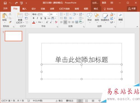Image resolution: width=140 pixels, height=103 pixels.
Task: Open the slide layout dropdown
Action: coord(27,14)
